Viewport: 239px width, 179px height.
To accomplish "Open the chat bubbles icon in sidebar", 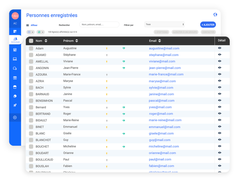I will point(15,68).
